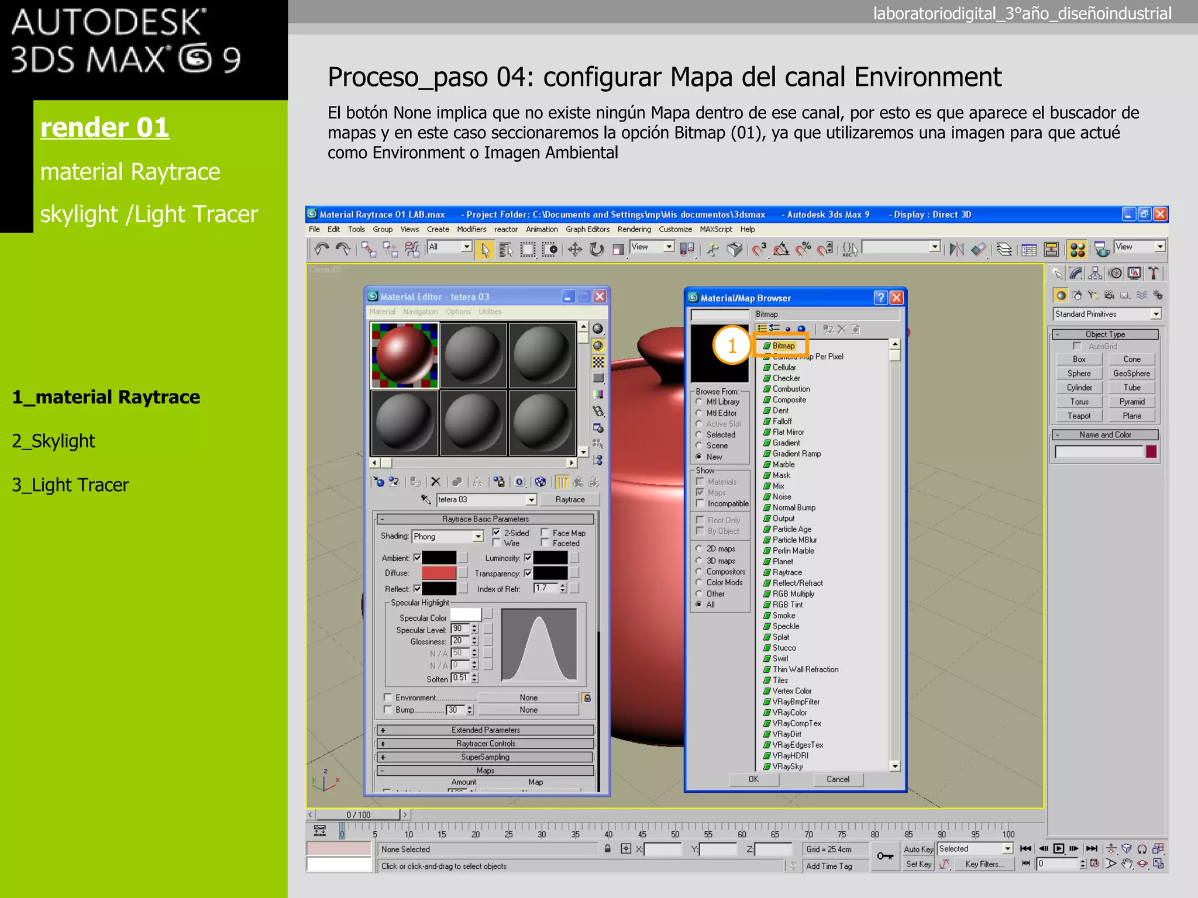Open the Modify command panel tab
This screenshot has width=1198, height=898.
click(1076, 273)
